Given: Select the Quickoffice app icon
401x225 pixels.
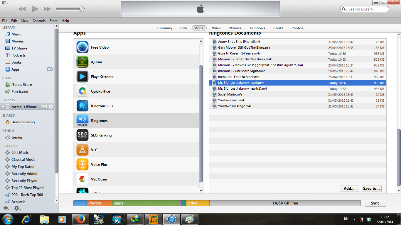Looking at the screenshot, I should click(82, 91).
